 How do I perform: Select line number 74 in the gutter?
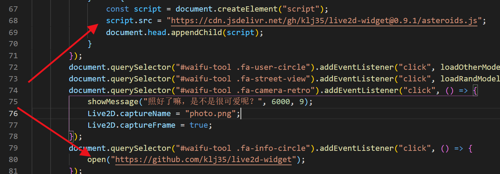coord(13,90)
